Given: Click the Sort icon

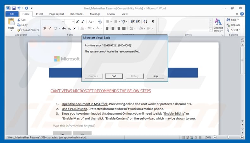Looking at the screenshot, I should coord(145,21).
